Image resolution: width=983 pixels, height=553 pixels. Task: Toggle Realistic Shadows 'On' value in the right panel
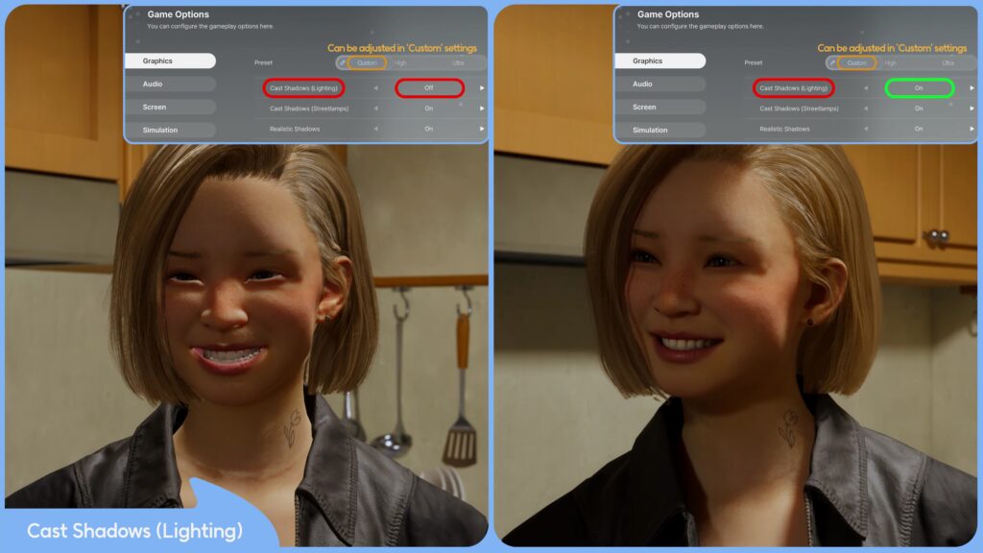click(x=919, y=129)
